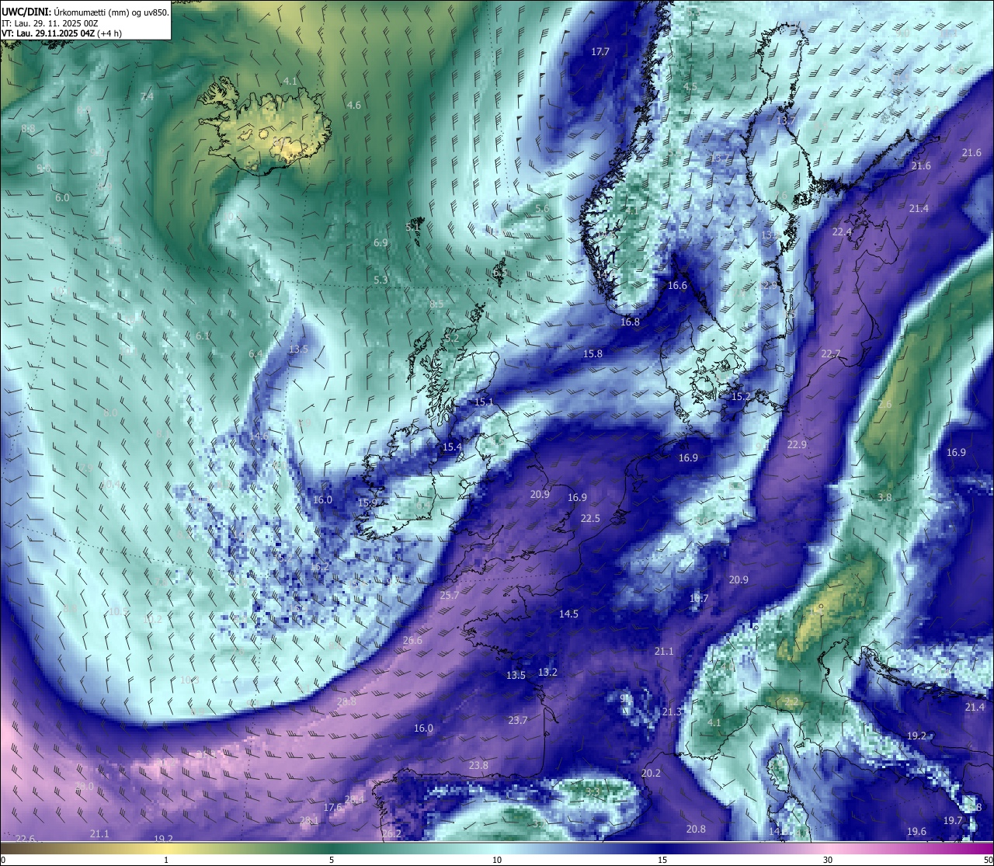Click the 16.6 value in Skagerrak
994x866 pixels.
point(677,286)
